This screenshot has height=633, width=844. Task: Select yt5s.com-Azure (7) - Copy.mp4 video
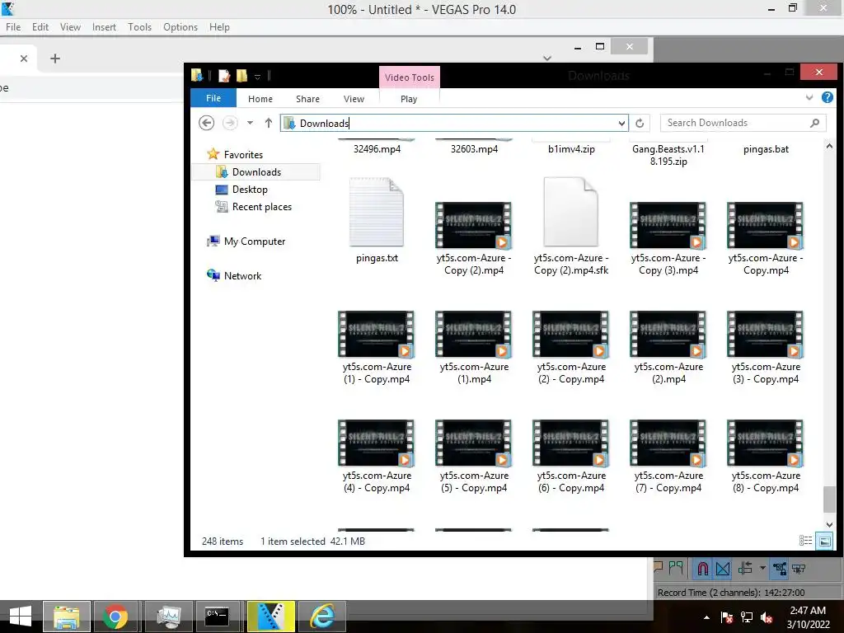pos(668,443)
